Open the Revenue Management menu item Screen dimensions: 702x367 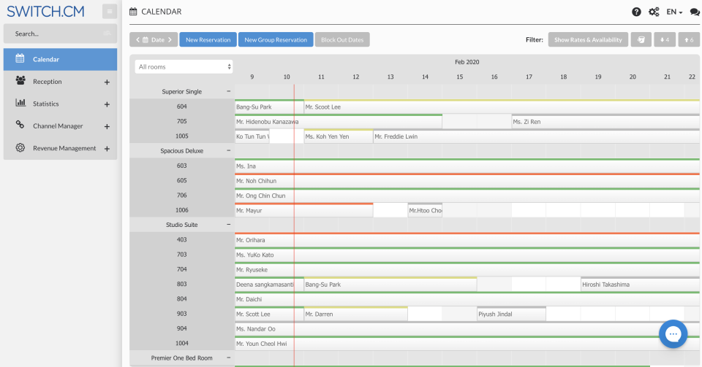pos(61,148)
